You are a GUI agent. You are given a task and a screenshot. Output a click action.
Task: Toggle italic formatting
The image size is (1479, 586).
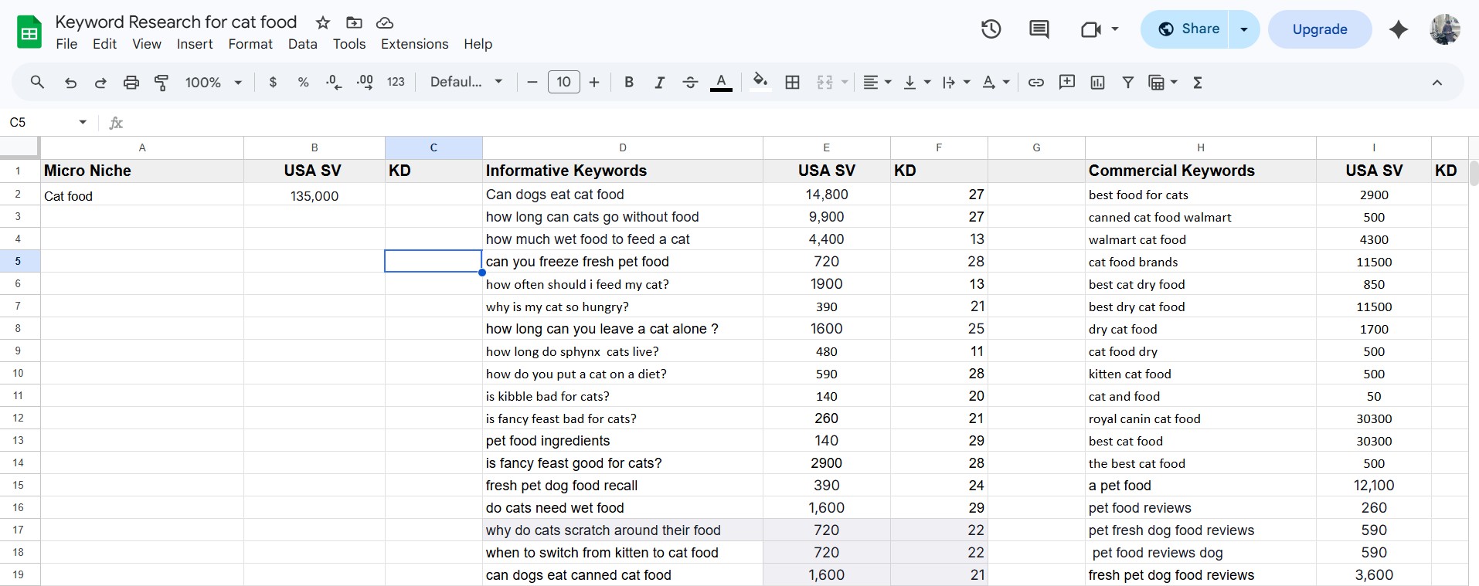pyautogui.click(x=659, y=82)
